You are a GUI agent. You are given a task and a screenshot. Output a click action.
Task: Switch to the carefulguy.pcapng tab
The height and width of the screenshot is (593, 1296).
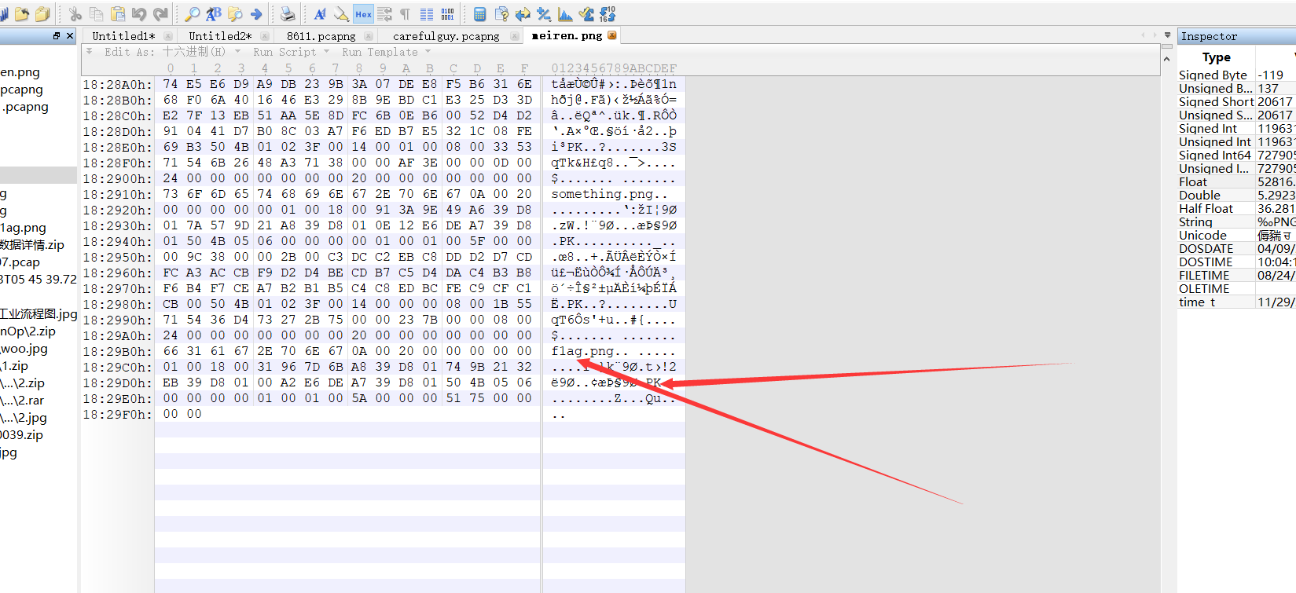pyautogui.click(x=446, y=36)
